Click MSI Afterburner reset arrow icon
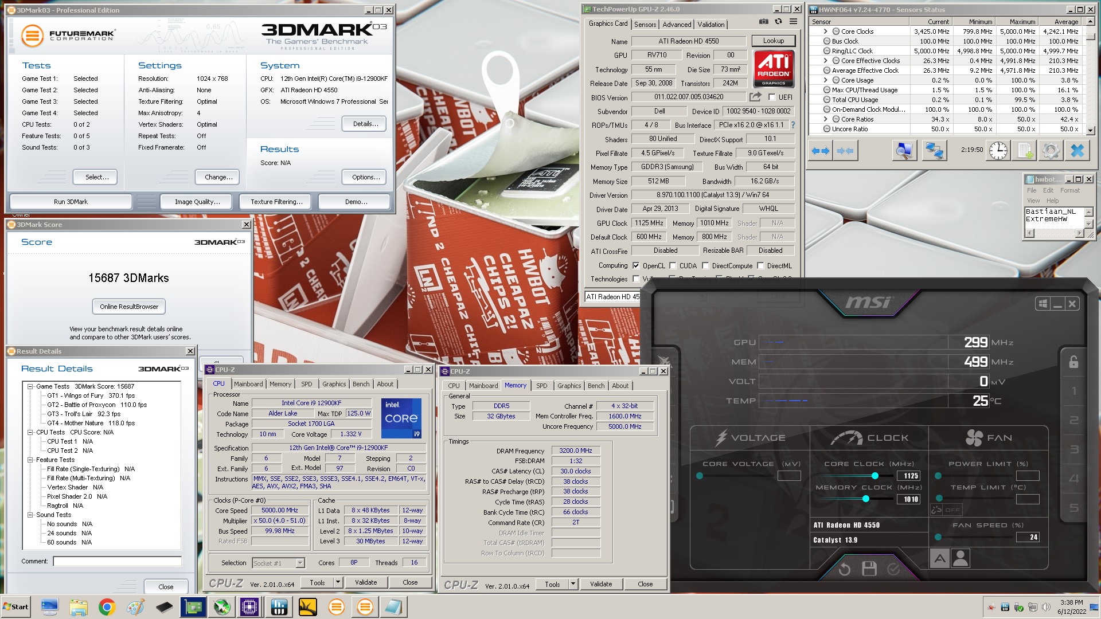 tap(844, 569)
